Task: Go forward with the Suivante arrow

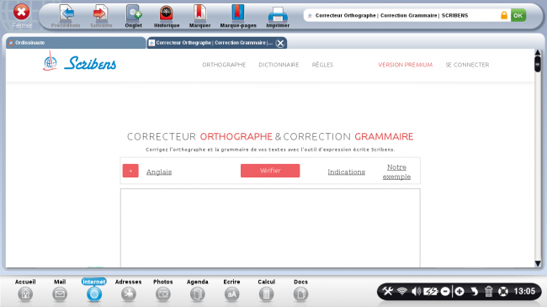Action: [x=101, y=16]
